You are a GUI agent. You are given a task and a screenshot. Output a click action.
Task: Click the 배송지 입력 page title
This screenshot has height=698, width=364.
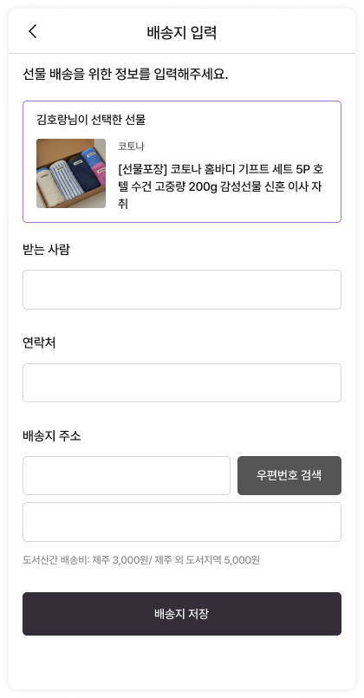tap(181, 32)
